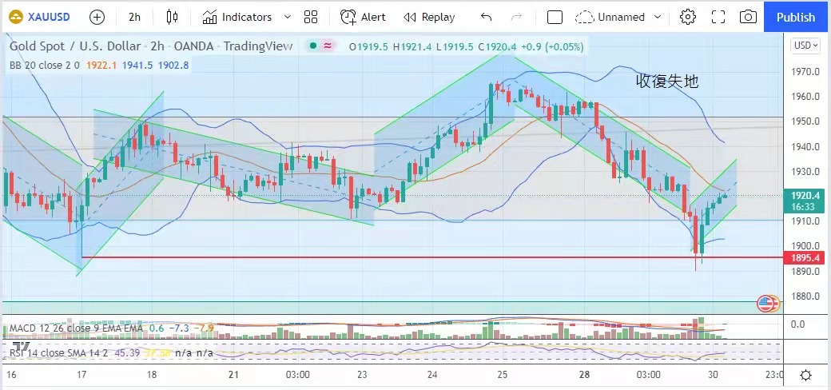Viewport: 831px width, 390px height.
Task: Select the red 1895.4 horizontal line price label
Action: (804, 257)
